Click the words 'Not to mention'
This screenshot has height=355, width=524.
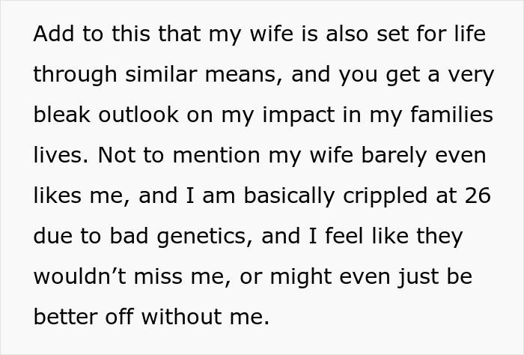click(168, 156)
